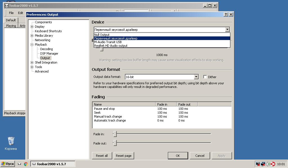Select Components in preferences tree
The height and width of the screenshot is (168, 288).
point(43,22)
